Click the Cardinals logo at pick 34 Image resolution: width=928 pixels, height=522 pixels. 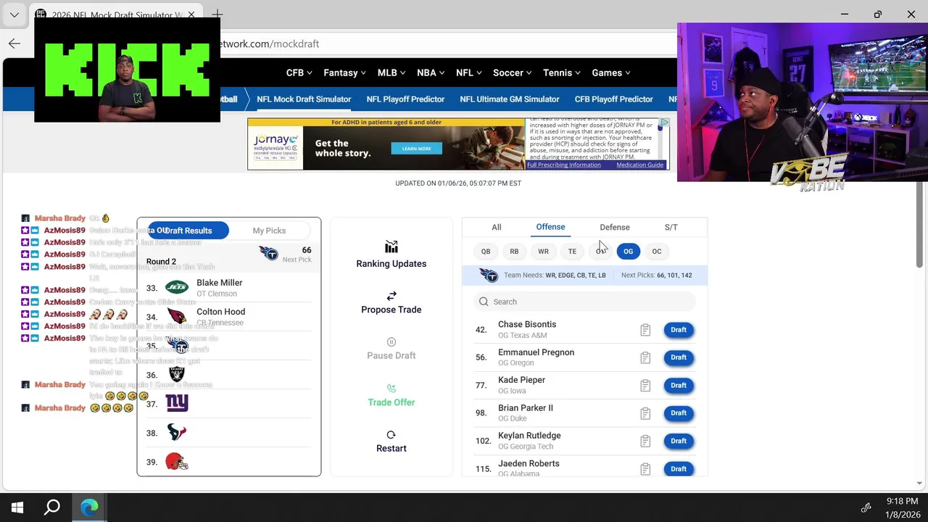pyautogui.click(x=177, y=317)
